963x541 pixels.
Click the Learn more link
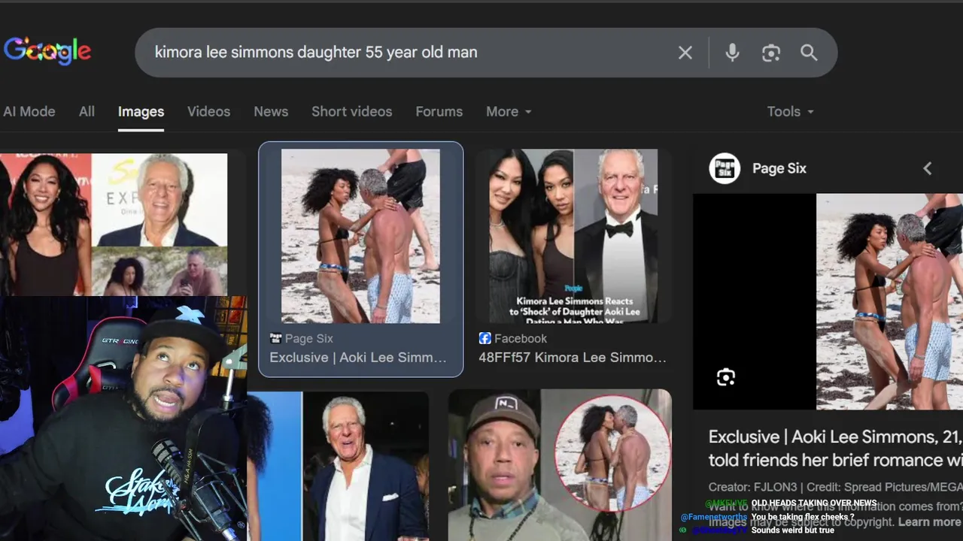929,522
